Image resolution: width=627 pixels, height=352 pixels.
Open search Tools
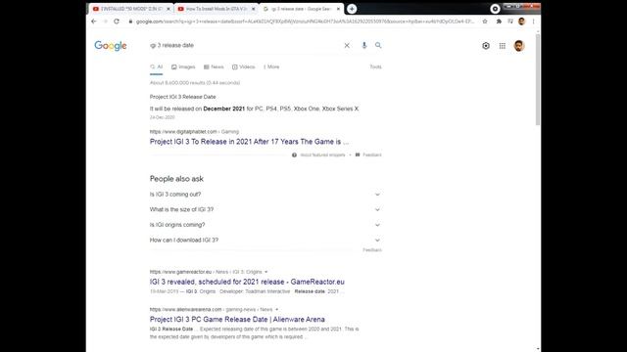coord(375,67)
